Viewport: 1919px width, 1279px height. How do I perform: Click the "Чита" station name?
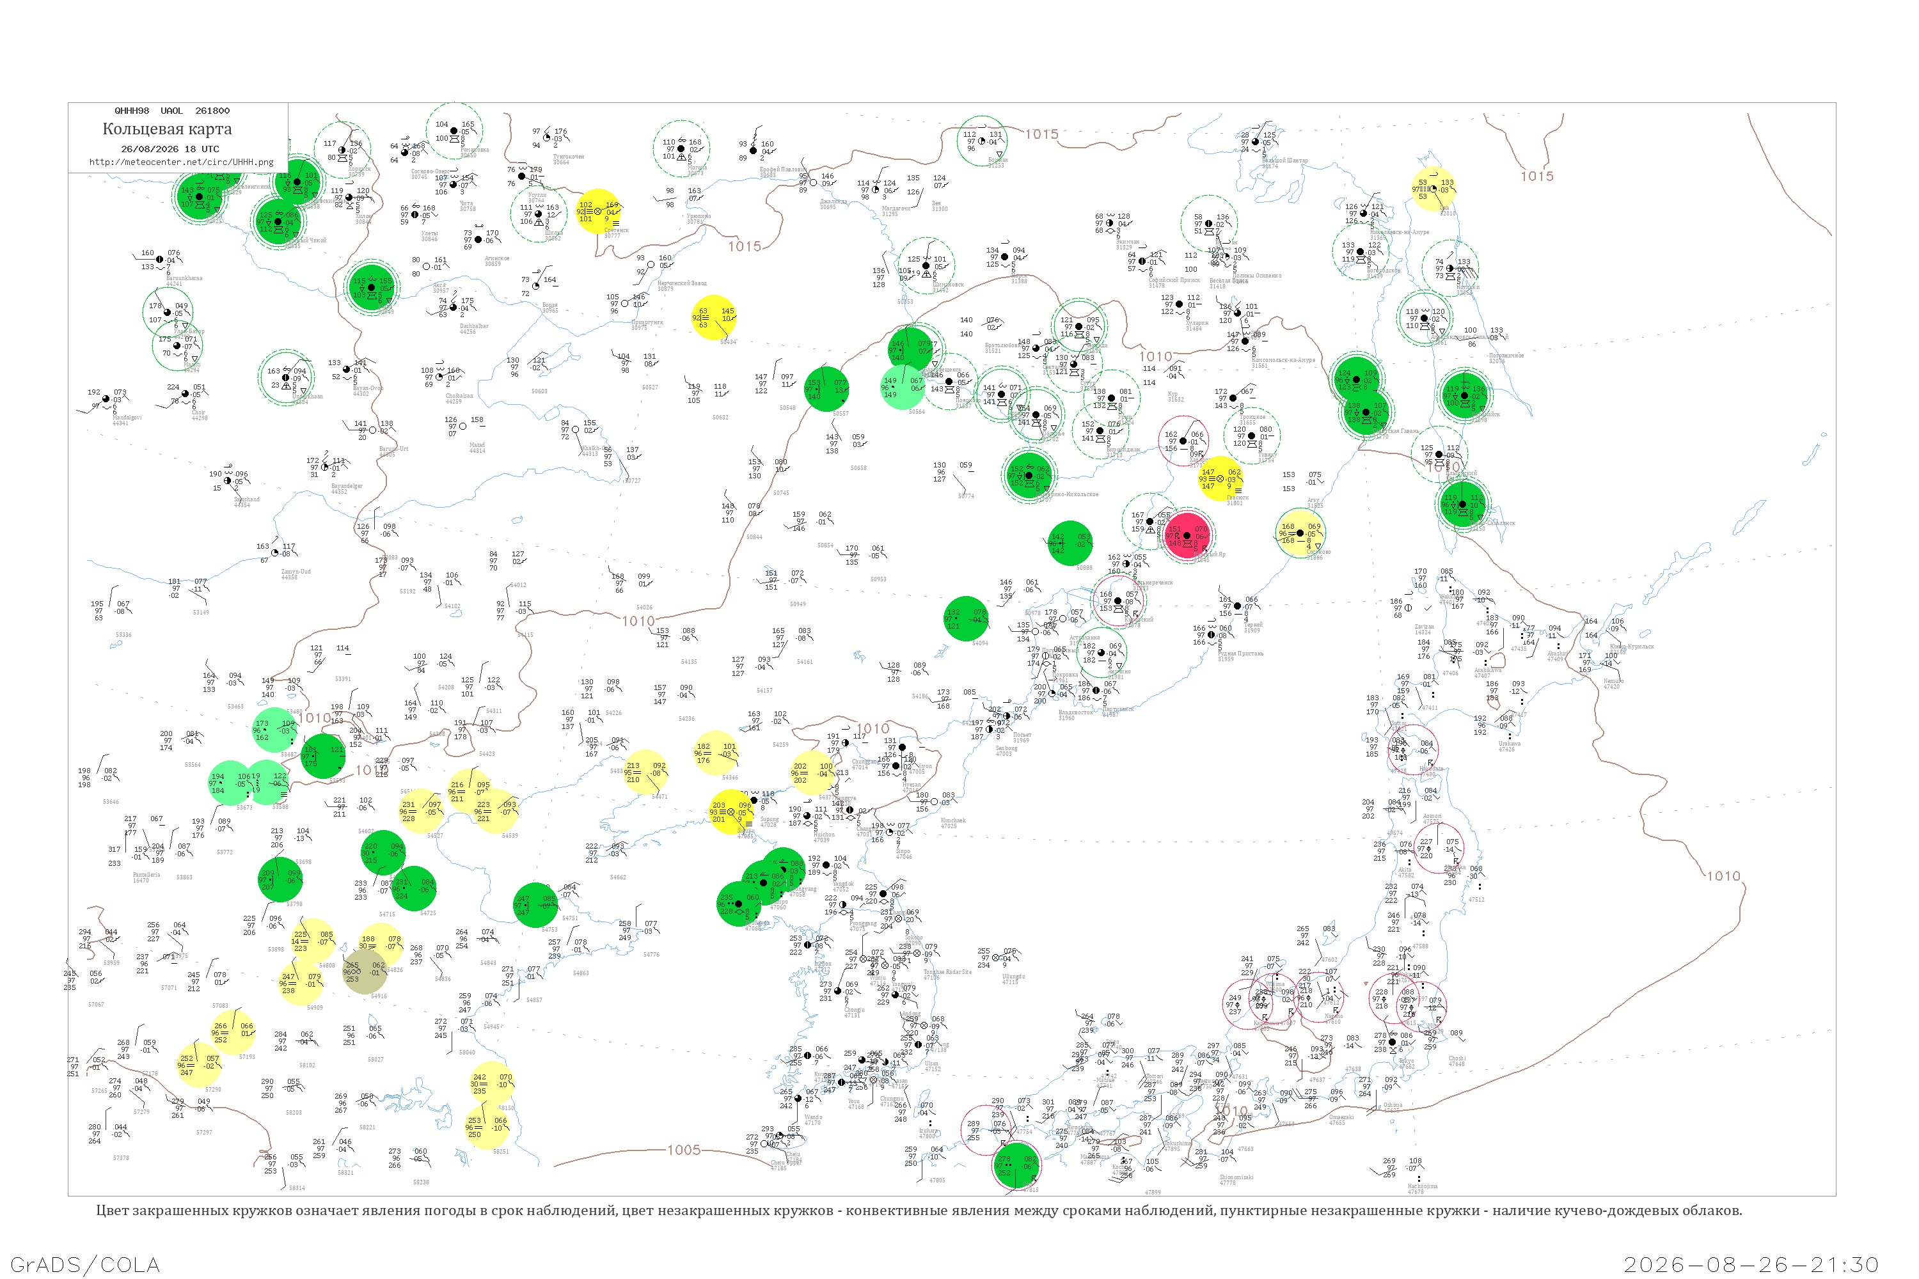click(467, 203)
